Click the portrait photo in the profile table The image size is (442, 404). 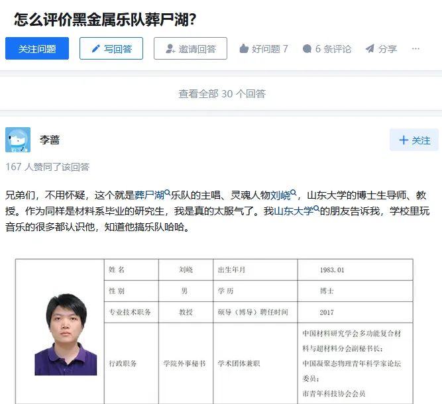(66, 334)
